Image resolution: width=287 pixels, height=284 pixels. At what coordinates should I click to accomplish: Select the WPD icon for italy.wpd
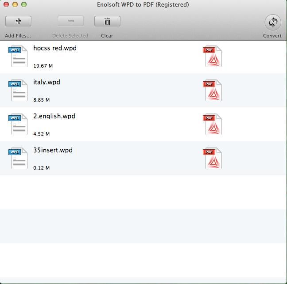point(18,91)
